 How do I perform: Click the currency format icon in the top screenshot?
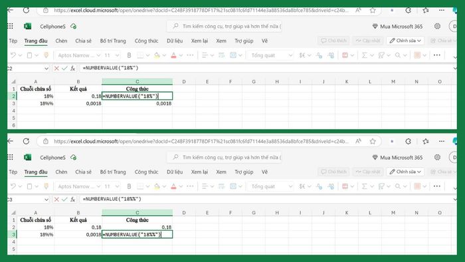coord(302,55)
